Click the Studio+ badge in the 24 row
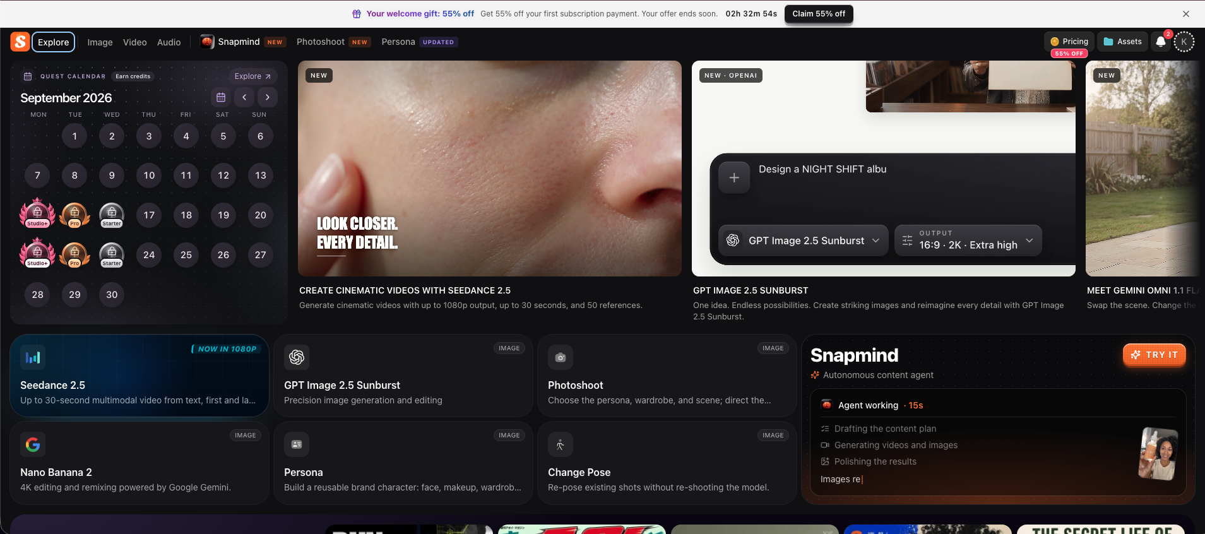Image resolution: width=1205 pixels, height=534 pixels. coord(37,254)
